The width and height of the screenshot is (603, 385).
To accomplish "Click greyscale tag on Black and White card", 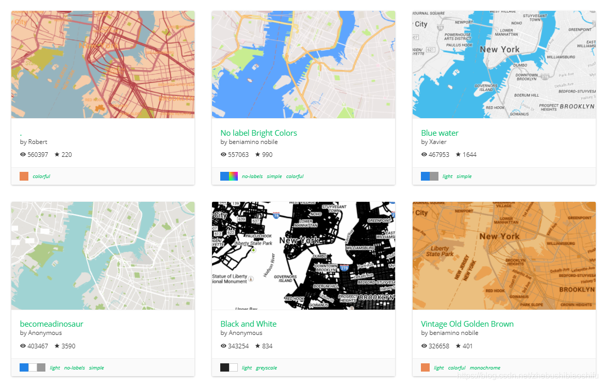I will click(x=267, y=367).
